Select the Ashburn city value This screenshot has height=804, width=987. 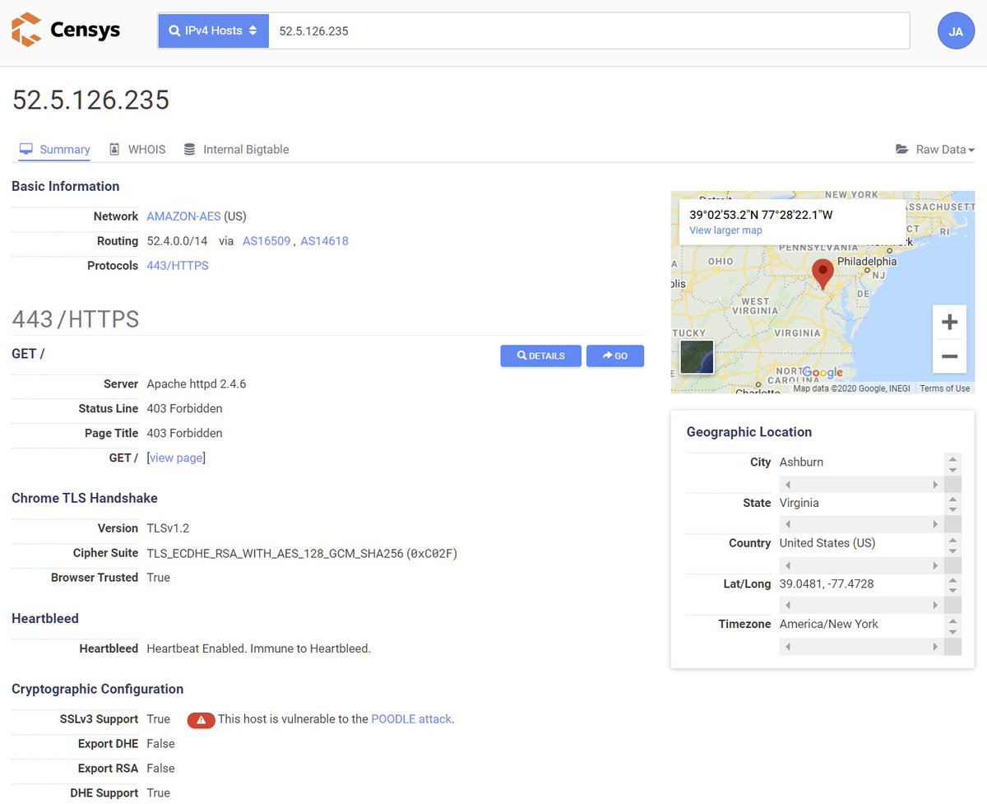tap(801, 462)
